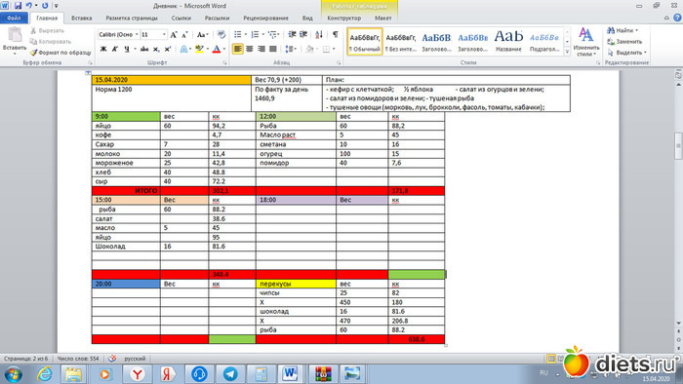The height and width of the screenshot is (384, 683).
Task: Expand the styles gallery more arrow
Action: pos(567,52)
